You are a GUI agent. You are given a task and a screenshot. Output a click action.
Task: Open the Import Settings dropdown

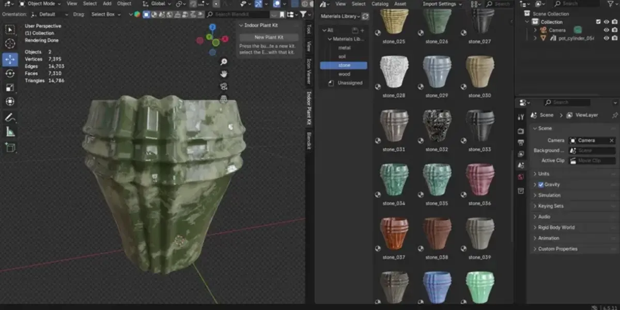pyautogui.click(x=442, y=4)
